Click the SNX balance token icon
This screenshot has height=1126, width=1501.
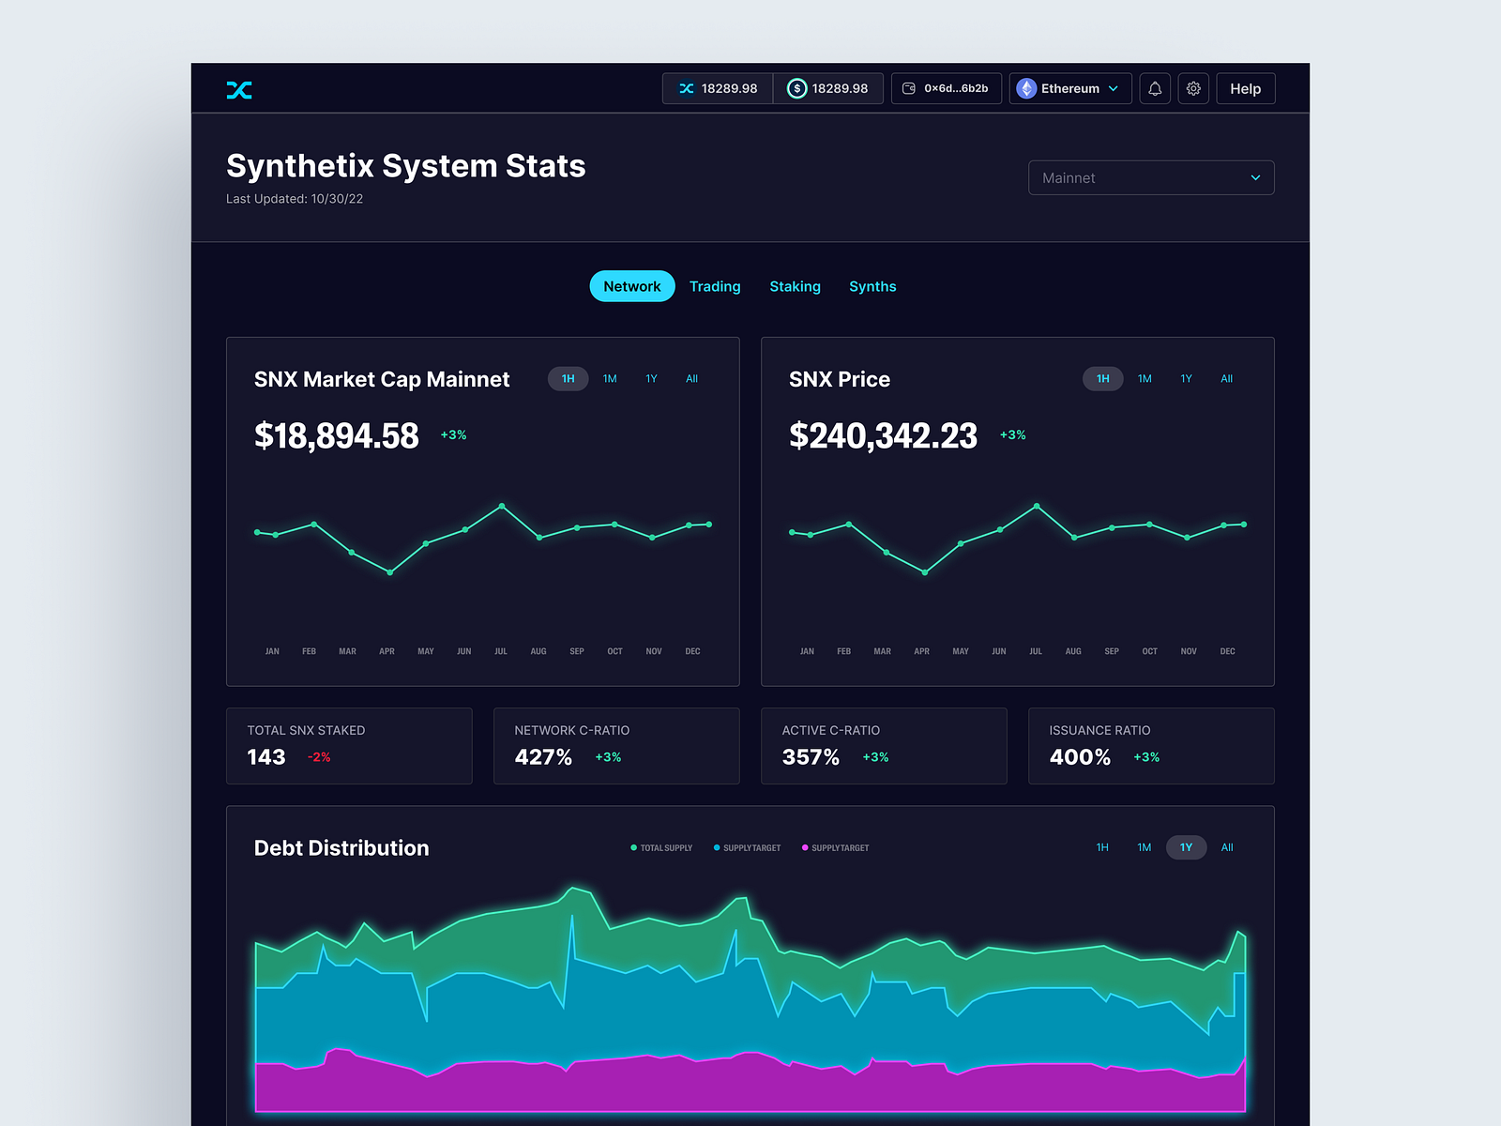[x=684, y=88]
